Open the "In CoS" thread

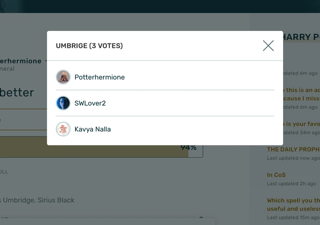coord(276,175)
